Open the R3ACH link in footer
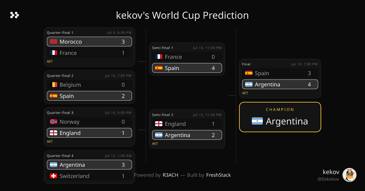 click(170, 175)
